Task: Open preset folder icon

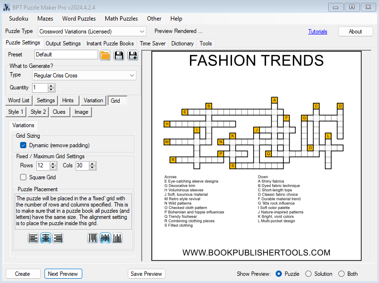Action: click(x=105, y=55)
